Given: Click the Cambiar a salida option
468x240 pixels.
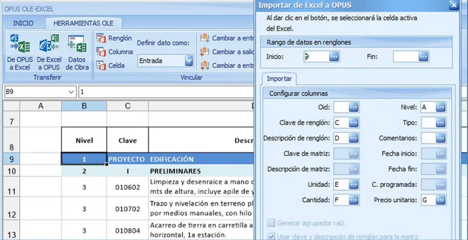Looking at the screenshot, I should coord(227,52).
